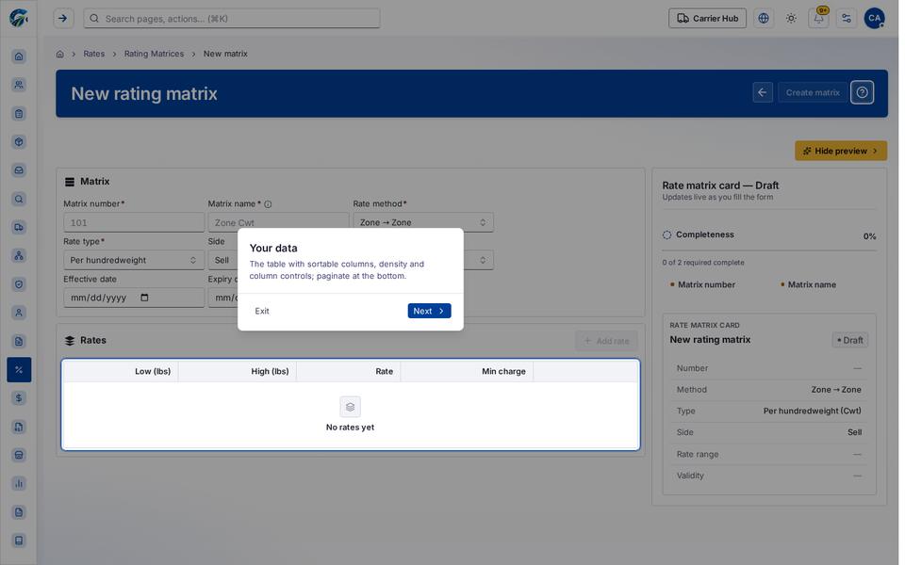The height and width of the screenshot is (565, 905).
Task: Focus the Matrix name input field
Action: (278, 222)
